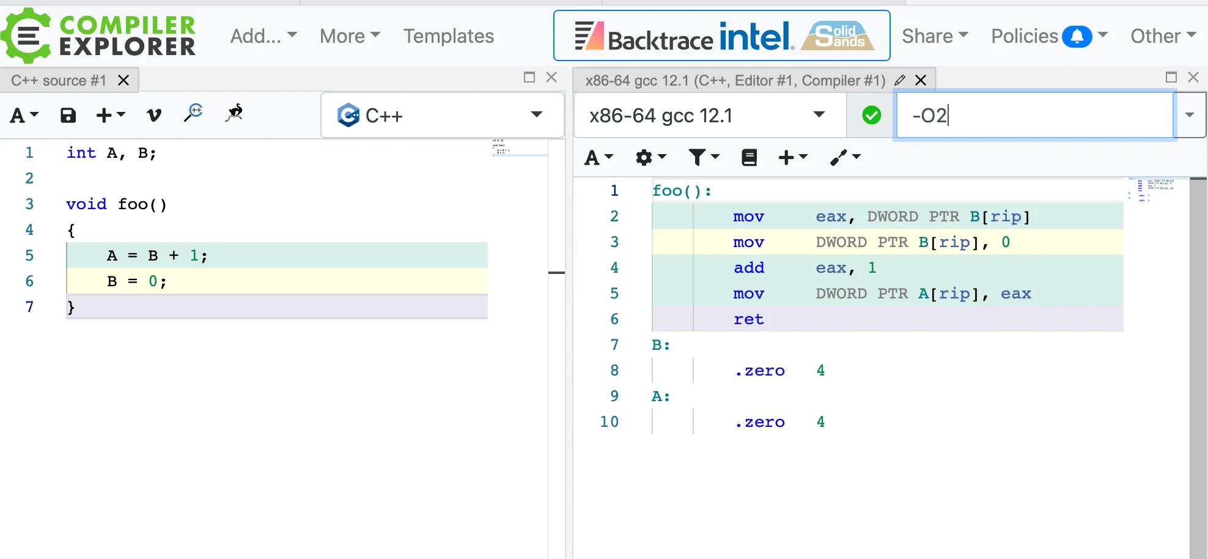This screenshot has width=1208, height=559.
Task: Select the x86-64 gcc 12.1 compiler tab
Action: (735, 80)
